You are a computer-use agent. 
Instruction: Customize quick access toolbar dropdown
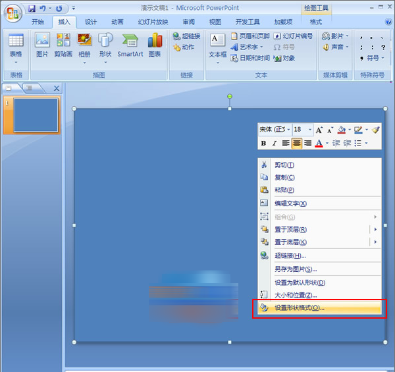coord(74,9)
